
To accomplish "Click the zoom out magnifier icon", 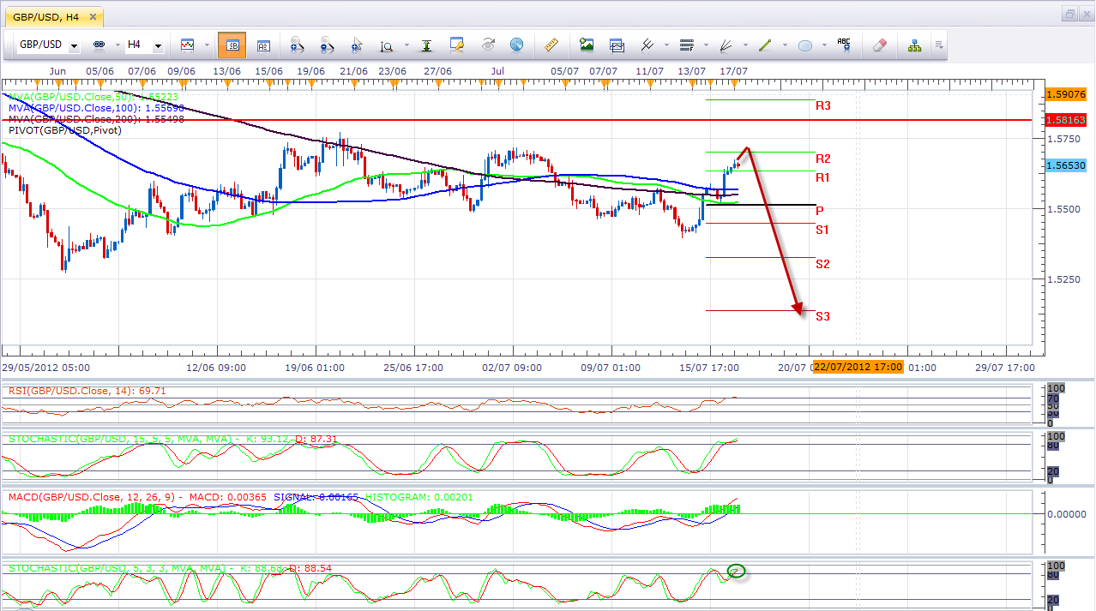I will pyautogui.click(x=327, y=45).
